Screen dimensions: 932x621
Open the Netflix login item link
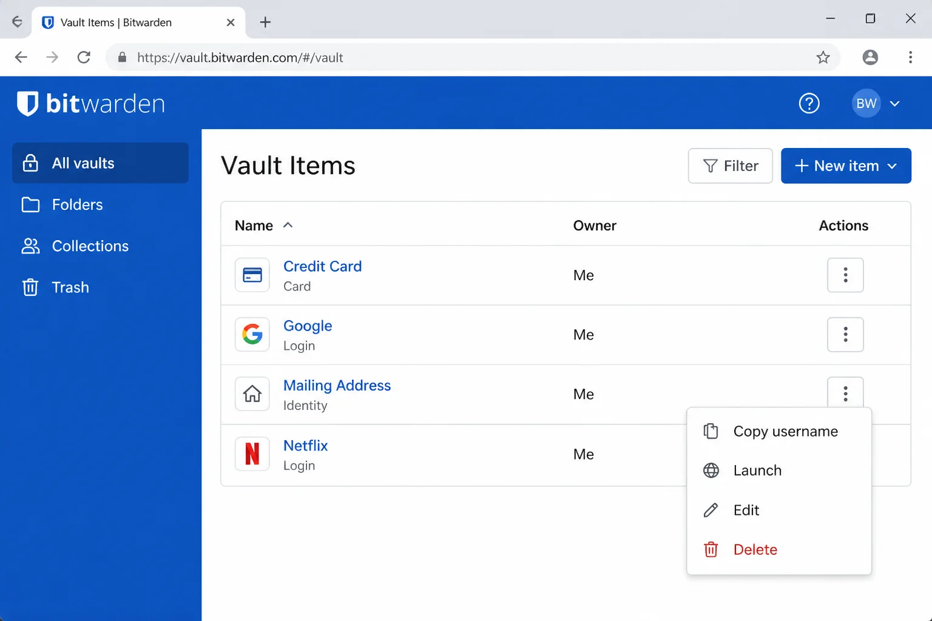click(x=305, y=445)
